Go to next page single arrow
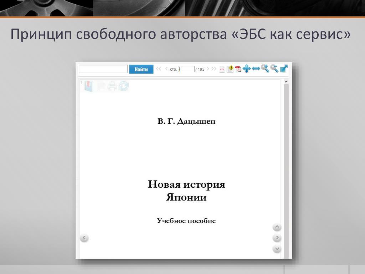 (208, 69)
